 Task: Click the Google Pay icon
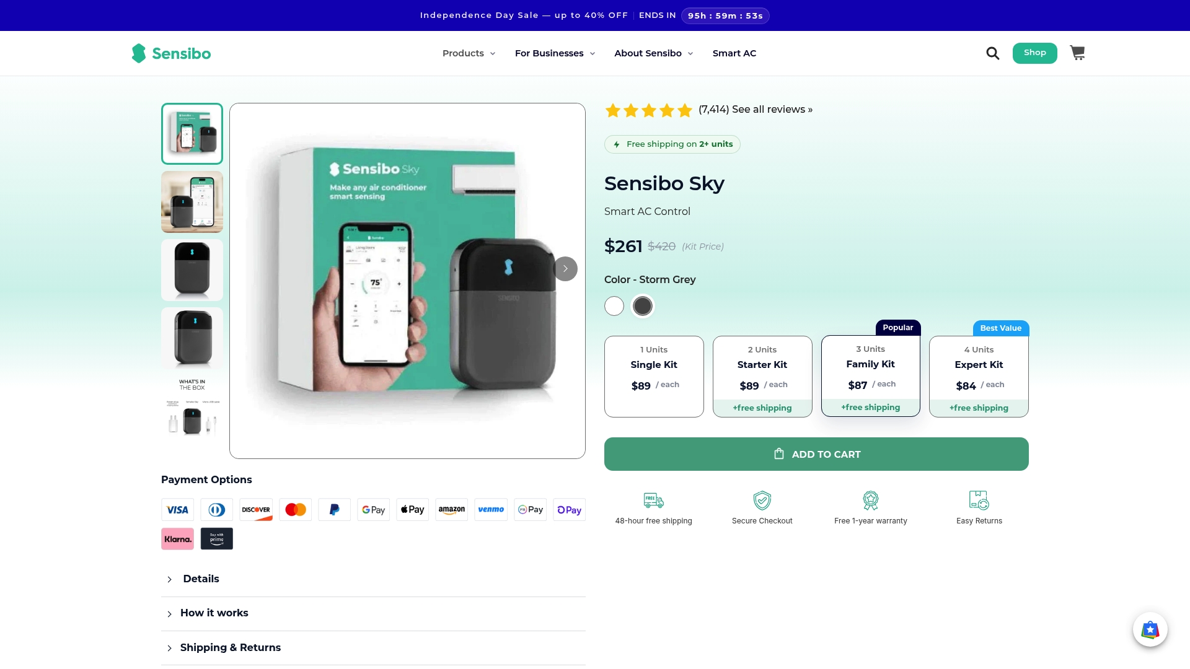374,510
